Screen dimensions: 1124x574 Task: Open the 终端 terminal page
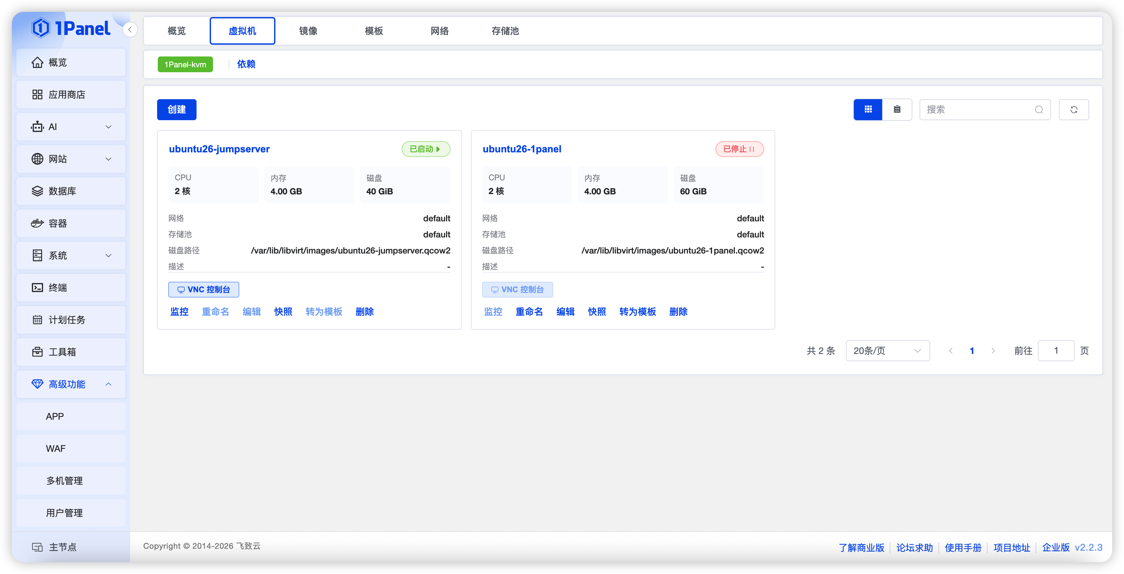coord(71,288)
